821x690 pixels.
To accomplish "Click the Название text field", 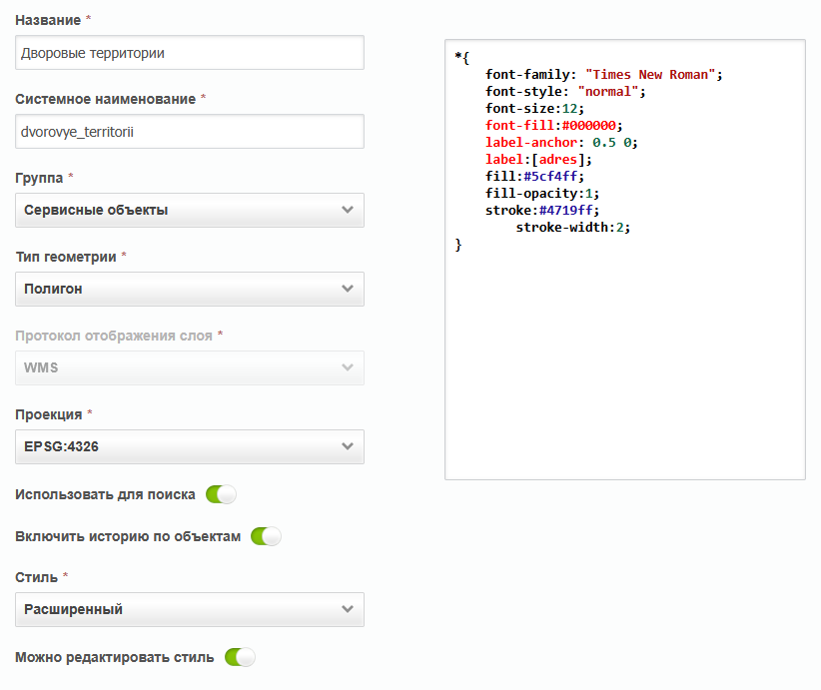I will tap(190, 53).
